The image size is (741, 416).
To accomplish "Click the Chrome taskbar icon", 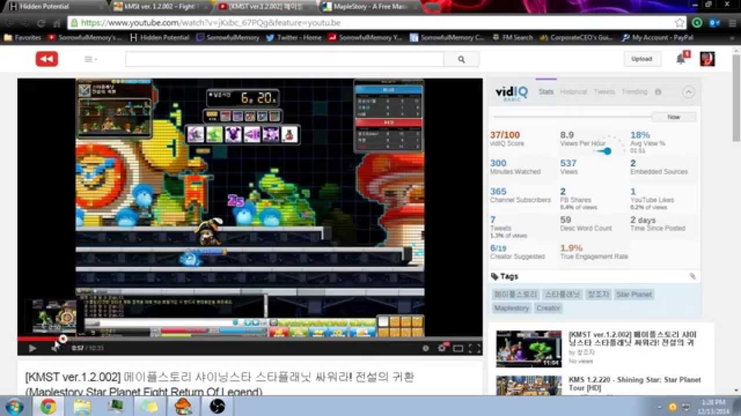I will point(49,406).
